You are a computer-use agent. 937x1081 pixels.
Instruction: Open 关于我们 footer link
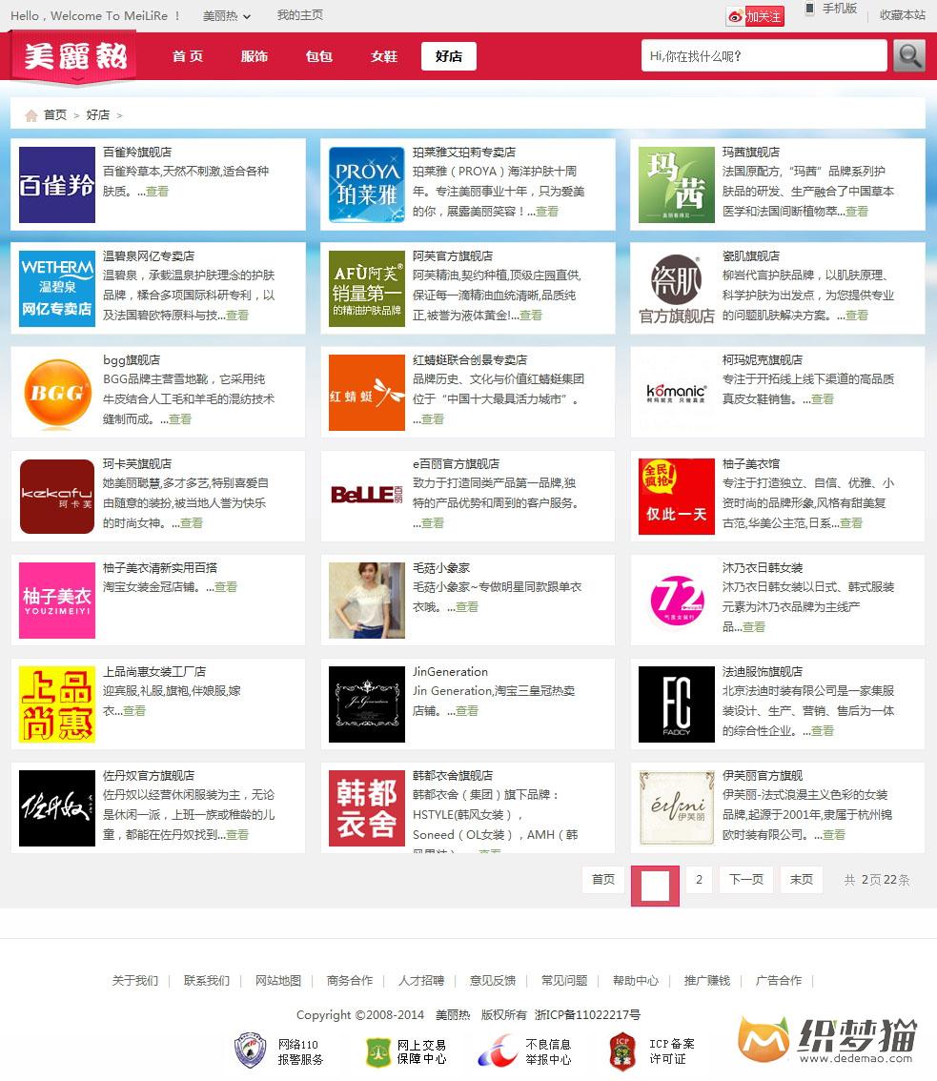coord(135,980)
